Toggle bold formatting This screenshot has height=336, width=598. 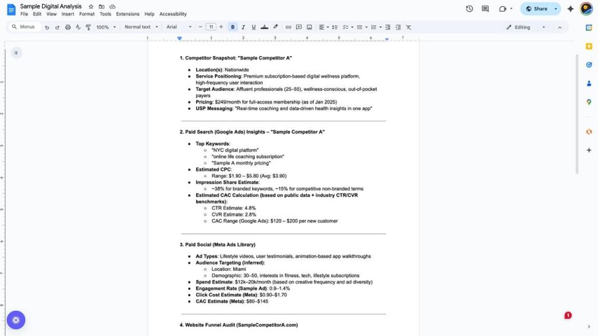[233, 27]
